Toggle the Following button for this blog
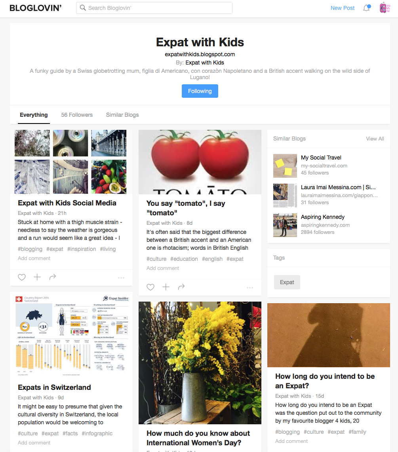 tap(200, 91)
